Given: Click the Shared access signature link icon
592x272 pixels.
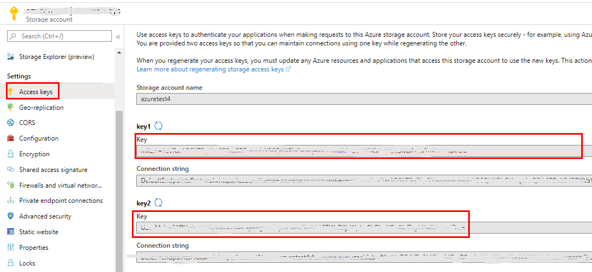Looking at the screenshot, I should tap(11, 170).
